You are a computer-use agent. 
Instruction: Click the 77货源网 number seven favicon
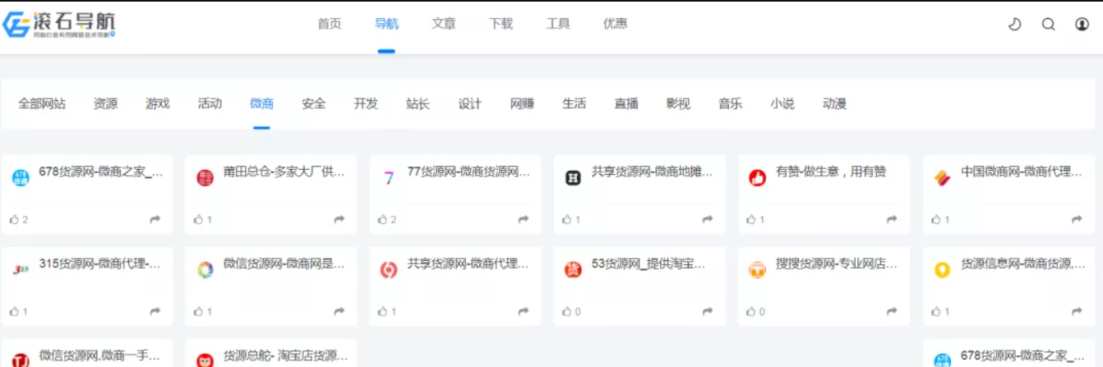[389, 177]
